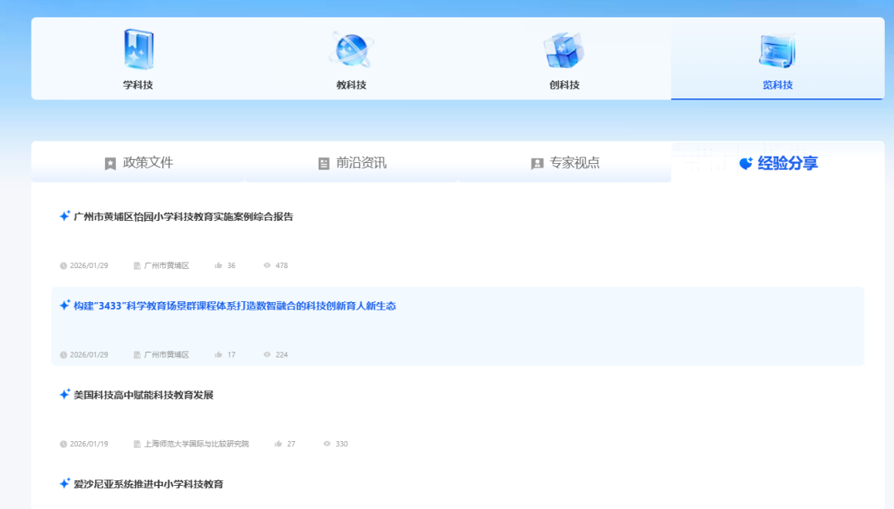The height and width of the screenshot is (509, 894).
Task: Click the thumbs-up icon showing 27 likes
Action: point(278,444)
